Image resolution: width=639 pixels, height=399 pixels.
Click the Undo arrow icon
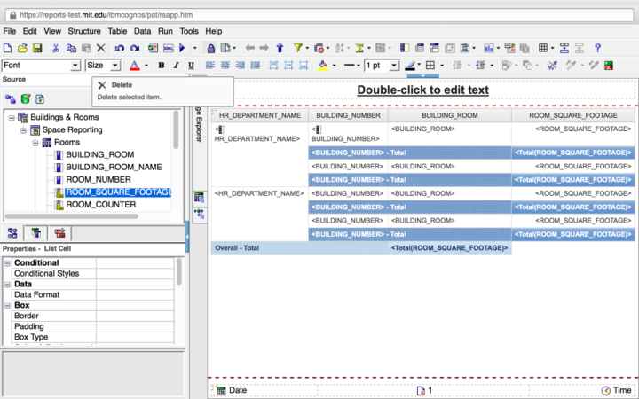pos(120,48)
